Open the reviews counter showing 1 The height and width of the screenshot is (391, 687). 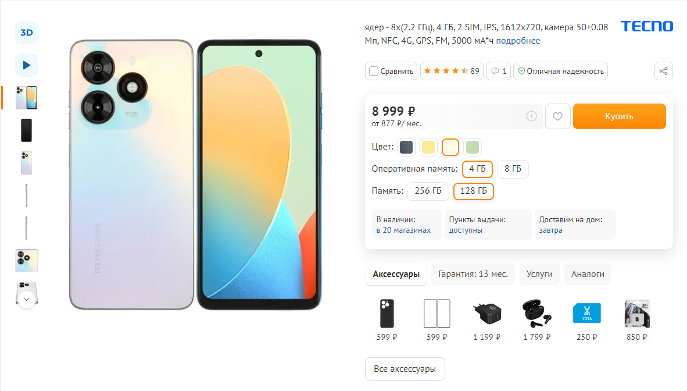(x=498, y=70)
